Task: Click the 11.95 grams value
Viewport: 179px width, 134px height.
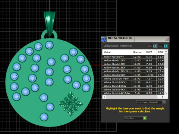Action: click(x=137, y=90)
